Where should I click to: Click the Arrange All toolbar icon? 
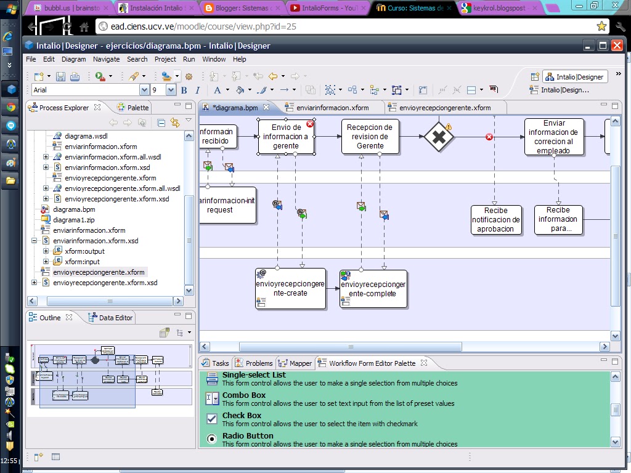pyautogui.click(x=352, y=90)
